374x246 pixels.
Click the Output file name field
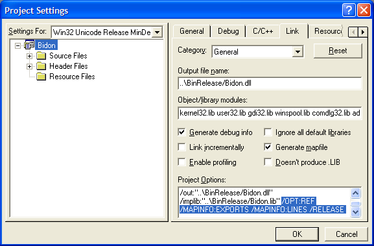point(270,83)
